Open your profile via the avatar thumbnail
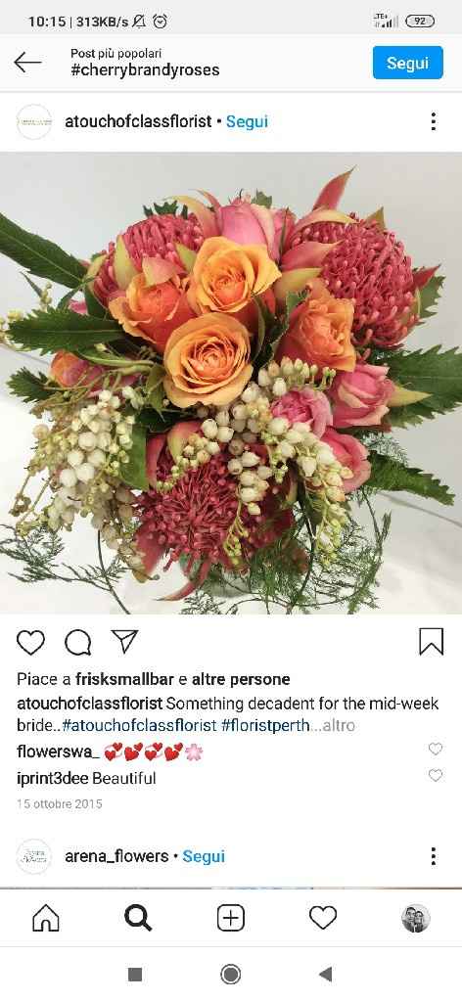Image resolution: width=462 pixels, height=1002 pixels. pos(415,918)
